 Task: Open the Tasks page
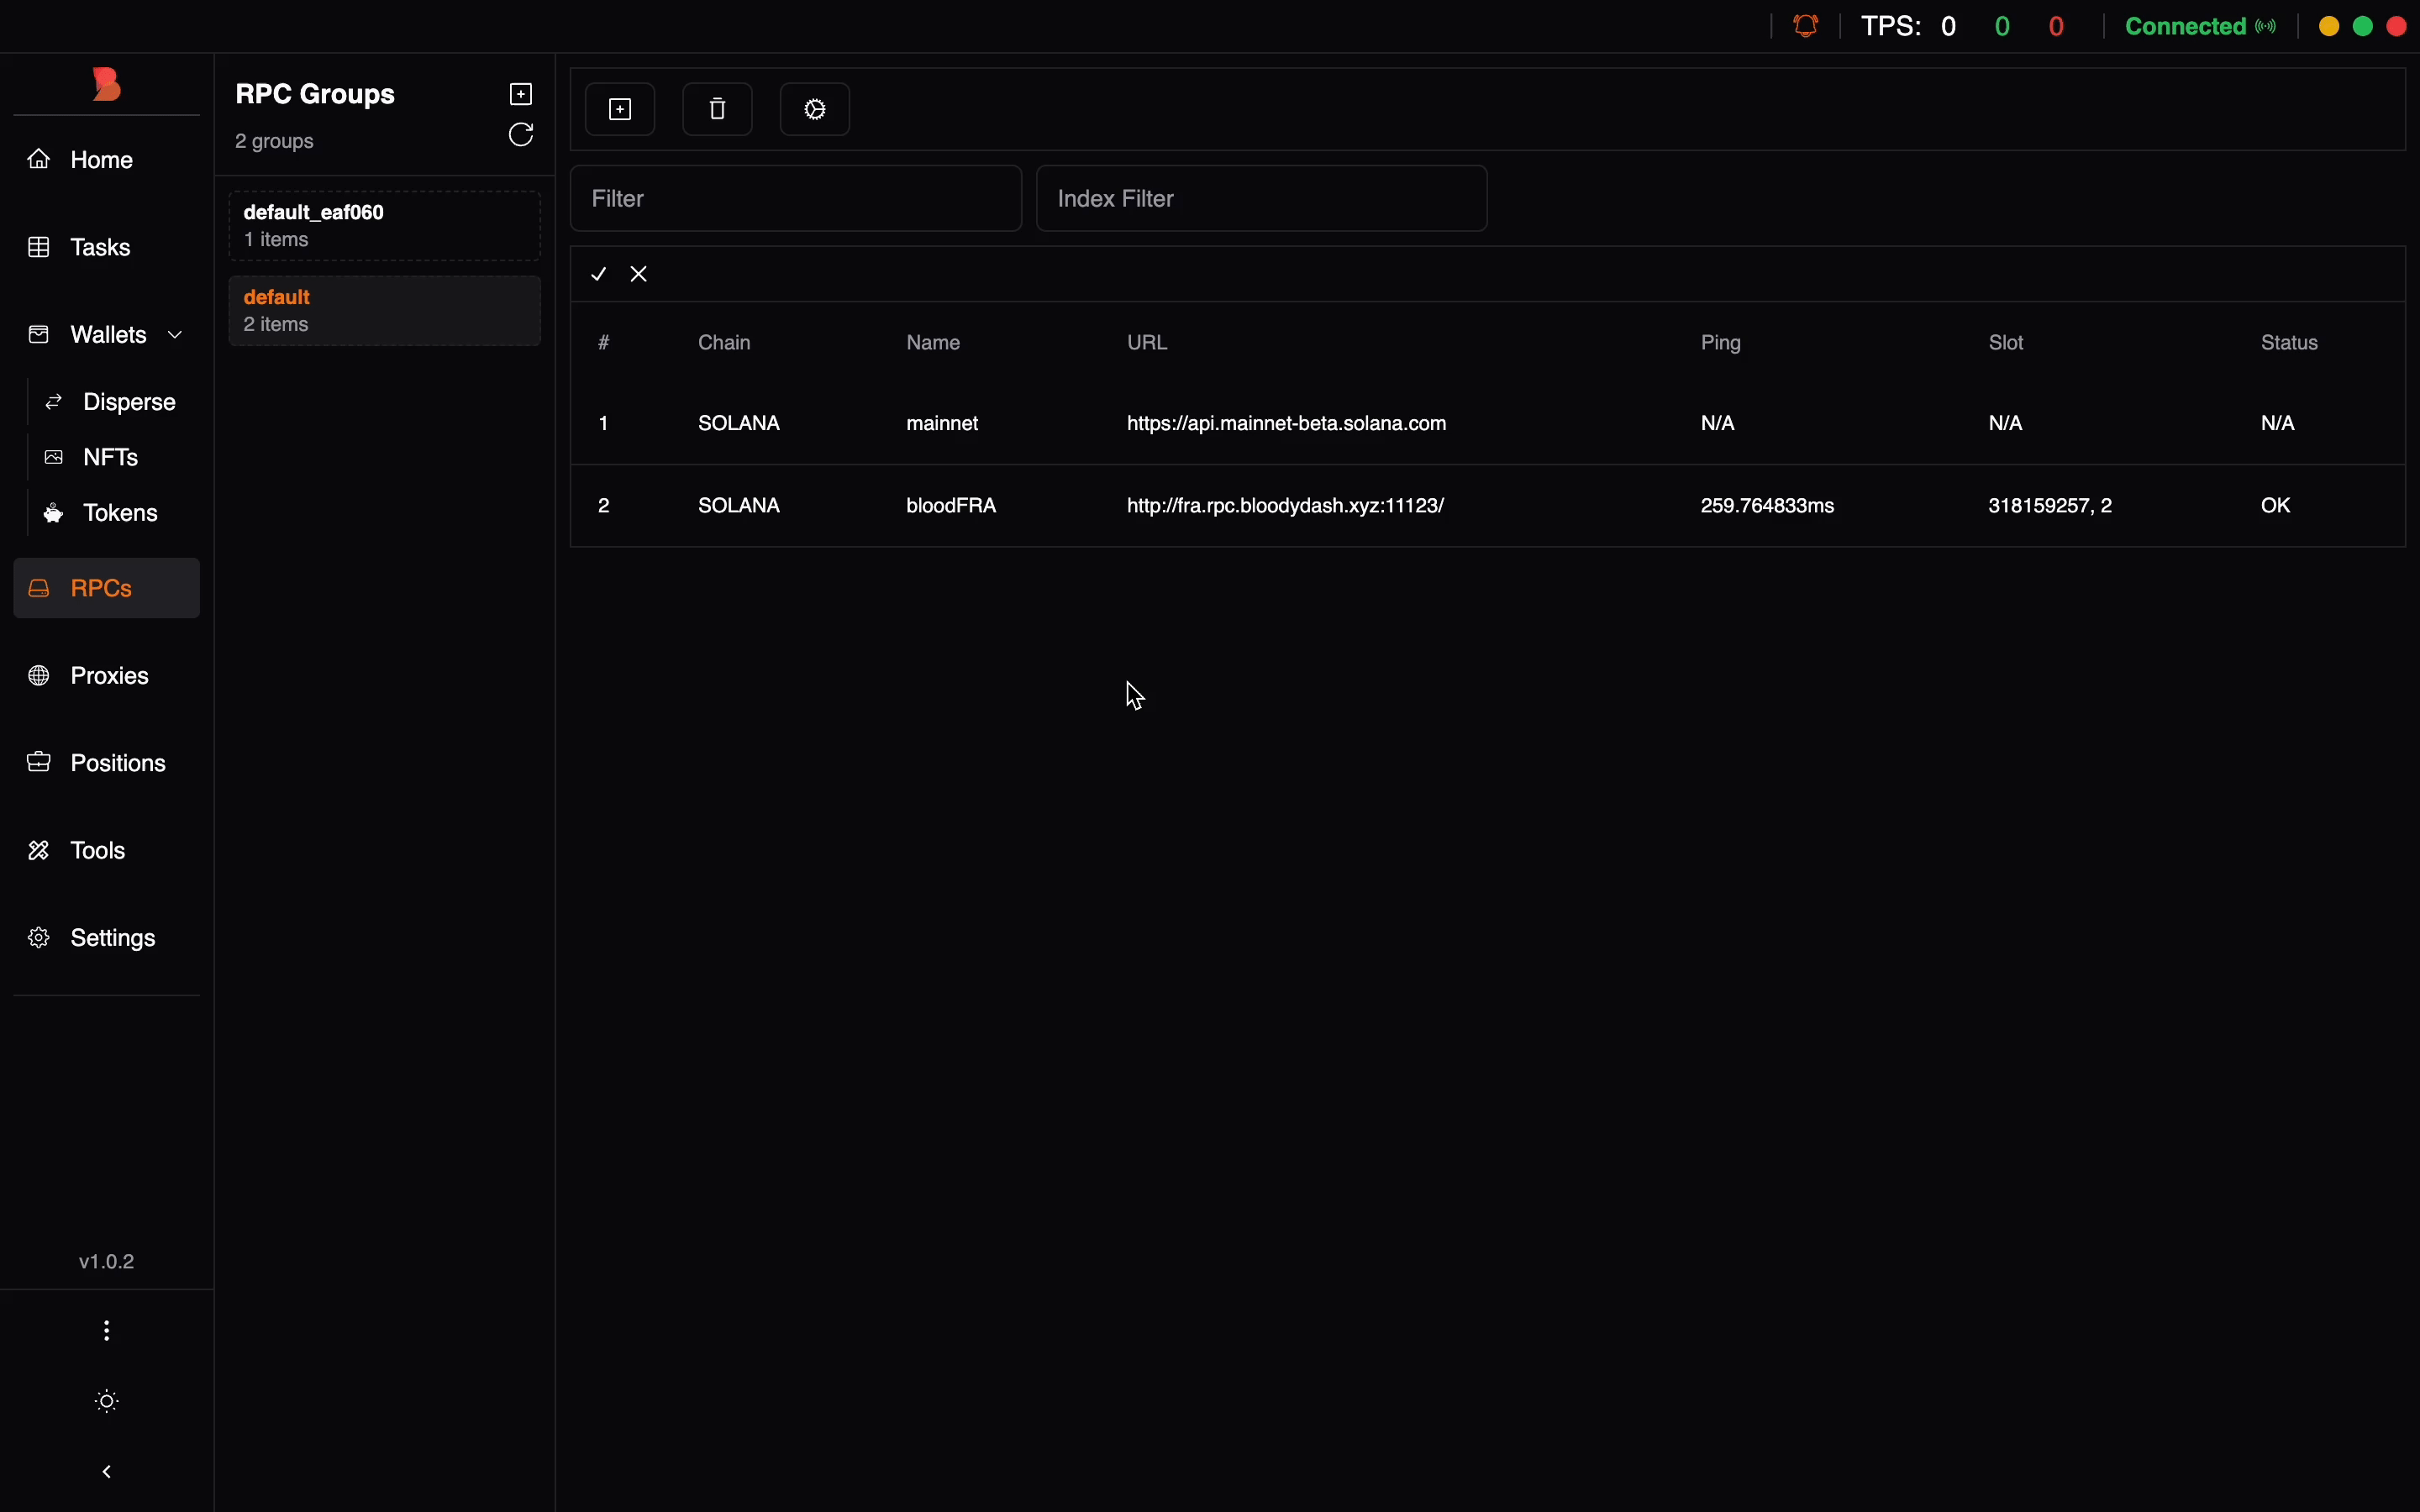coord(100,247)
